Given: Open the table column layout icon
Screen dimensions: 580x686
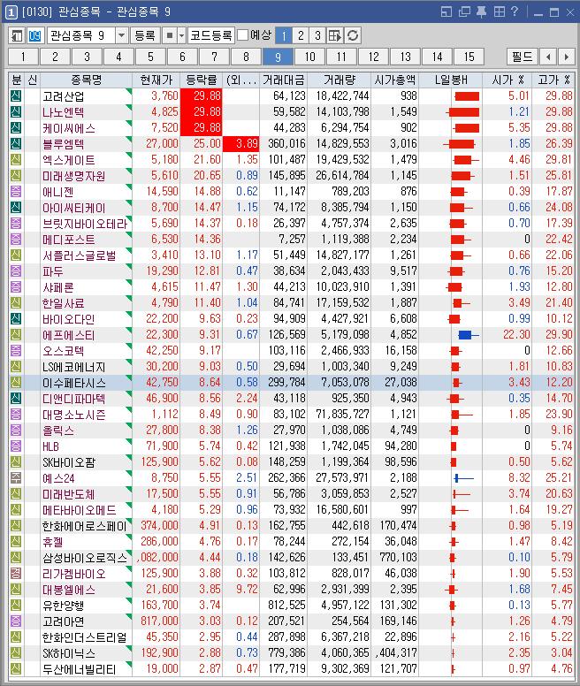Looking at the screenshot, I should tap(334, 35).
